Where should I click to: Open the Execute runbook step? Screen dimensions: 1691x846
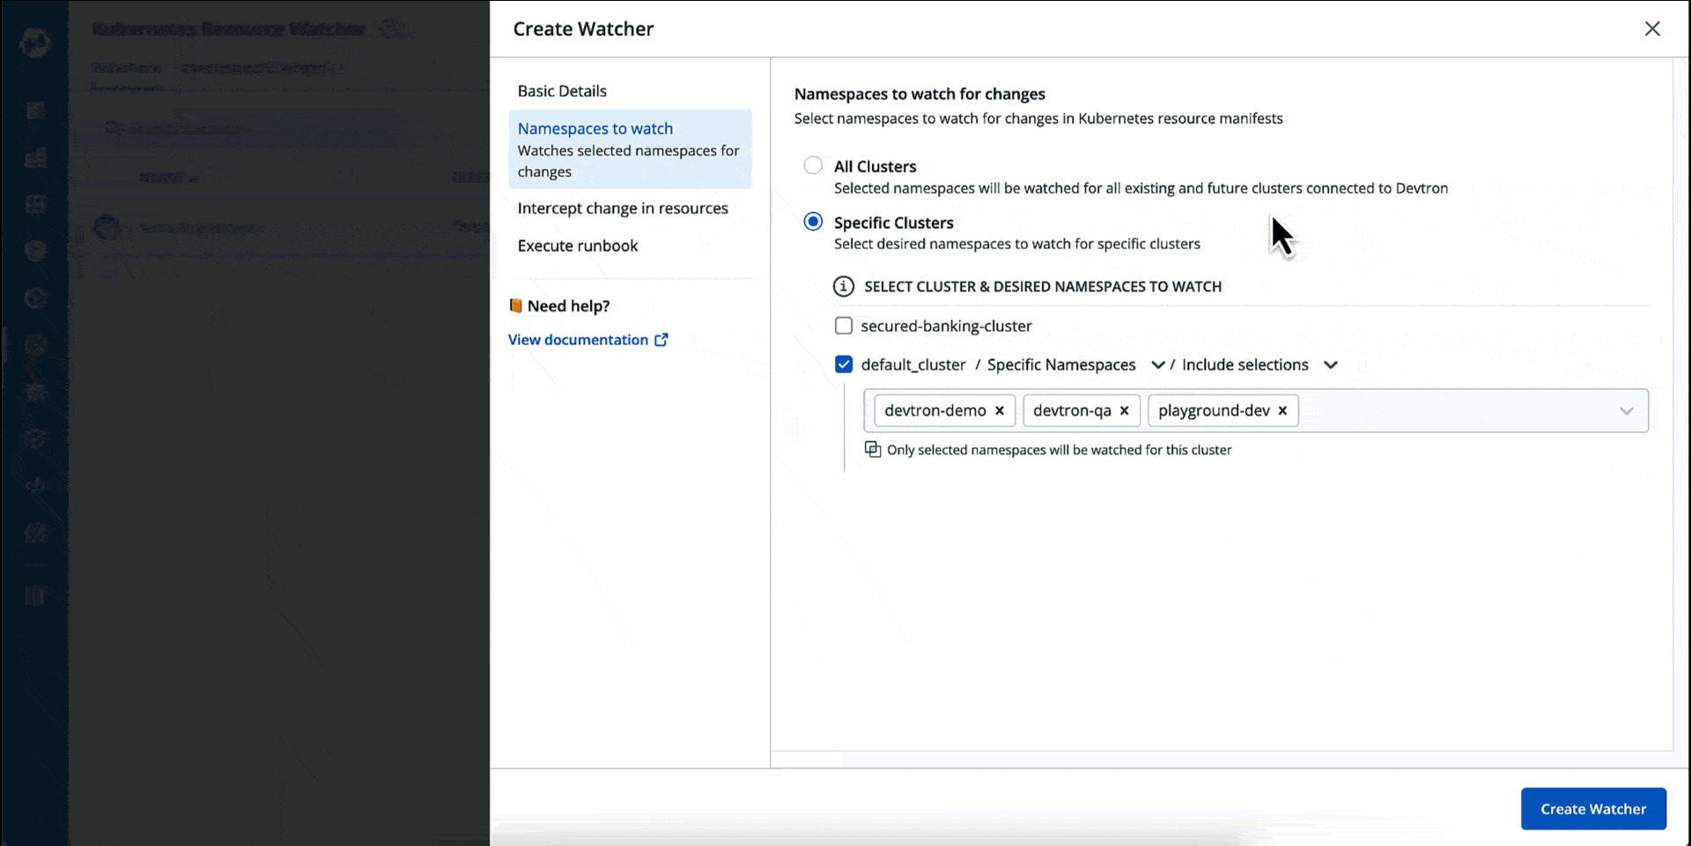coord(578,246)
